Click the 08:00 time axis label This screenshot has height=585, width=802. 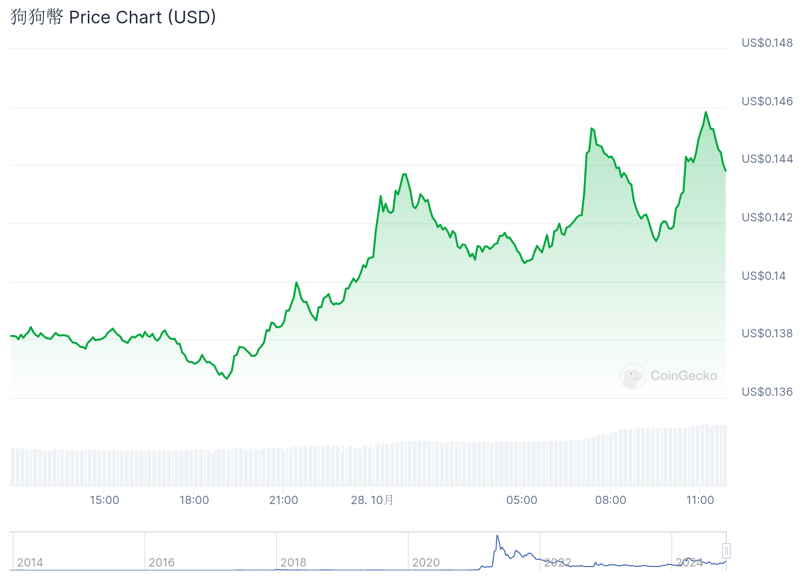(611, 500)
